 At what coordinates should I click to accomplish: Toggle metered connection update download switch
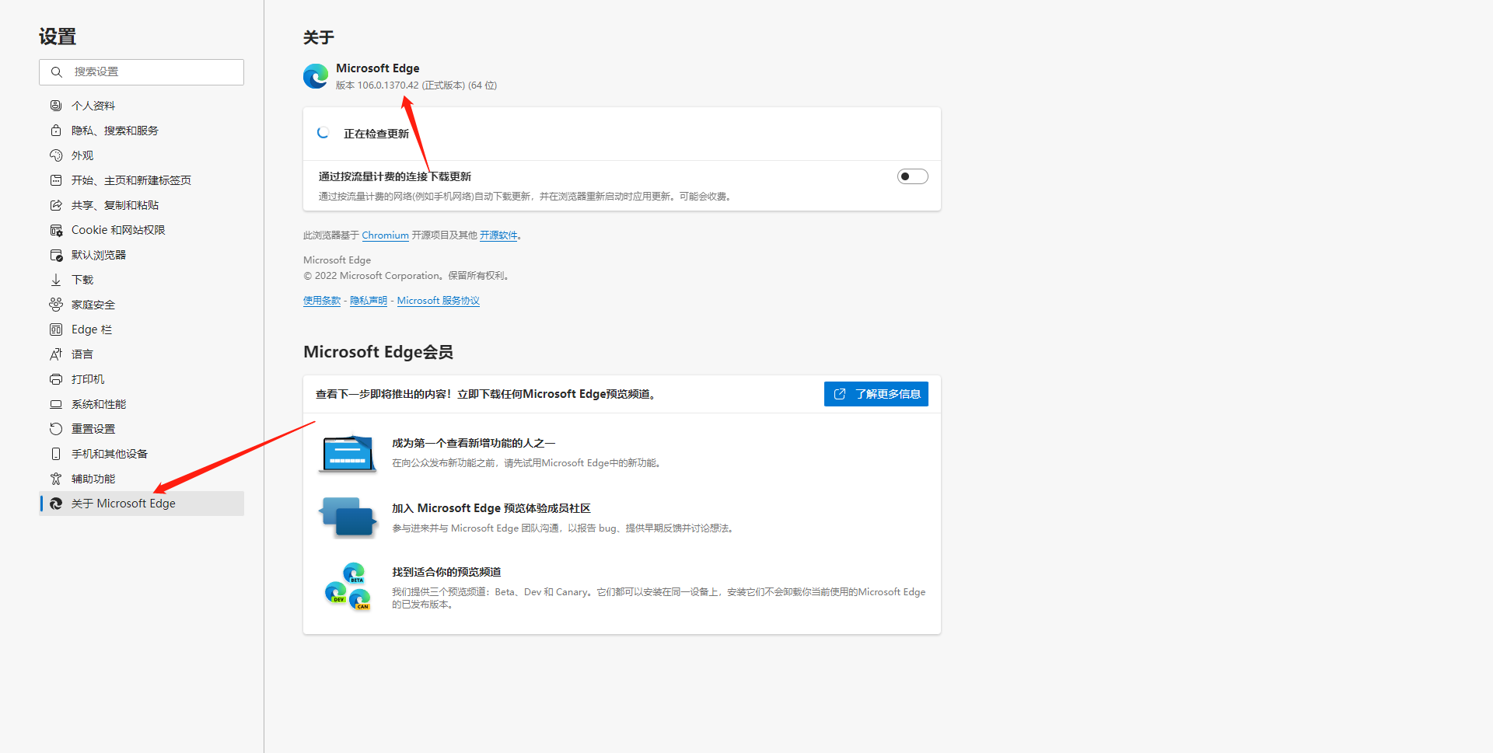click(913, 176)
